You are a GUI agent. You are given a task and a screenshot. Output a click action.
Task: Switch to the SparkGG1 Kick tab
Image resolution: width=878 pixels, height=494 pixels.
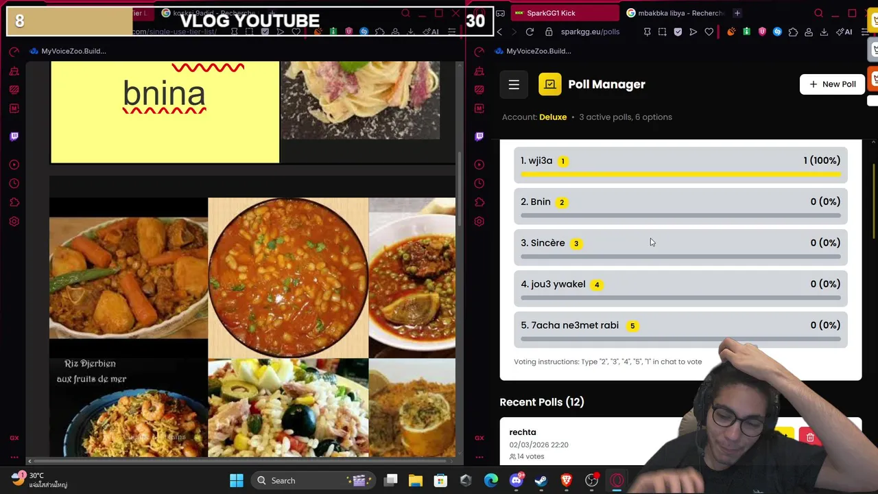[563, 13]
